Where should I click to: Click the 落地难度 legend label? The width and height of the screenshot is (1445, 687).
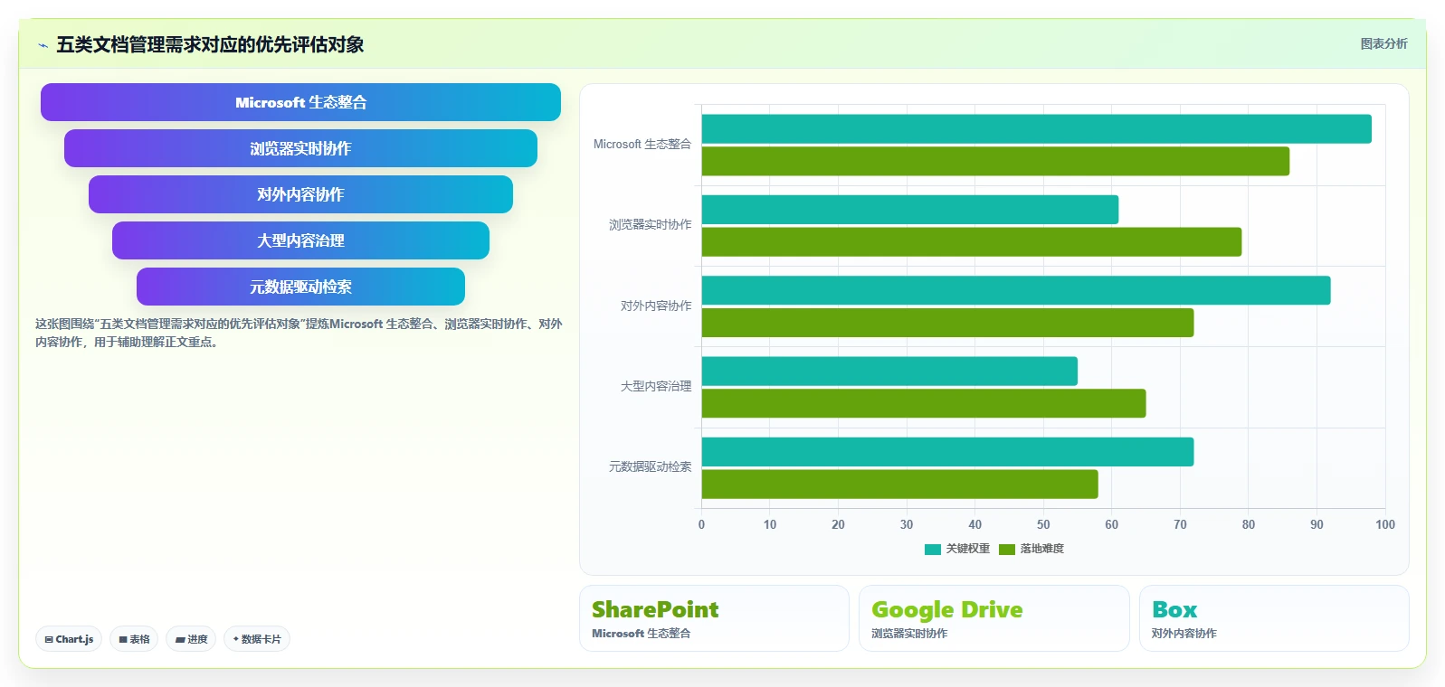(x=1042, y=549)
